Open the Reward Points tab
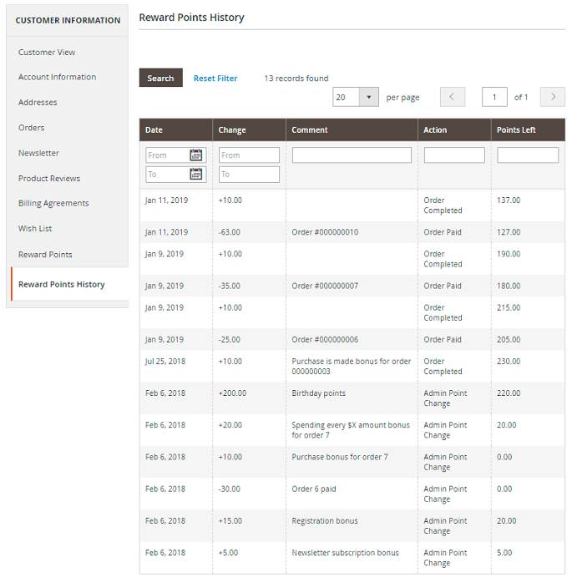Viewport: 572px width, 583px height. [45, 255]
